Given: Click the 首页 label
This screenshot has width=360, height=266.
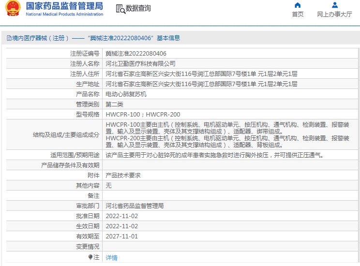Looking at the screenshot, I should point(298,14).
